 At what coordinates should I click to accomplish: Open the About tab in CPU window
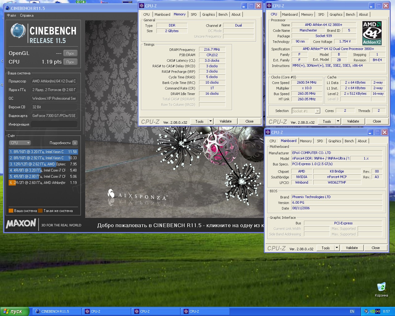tap(363, 15)
